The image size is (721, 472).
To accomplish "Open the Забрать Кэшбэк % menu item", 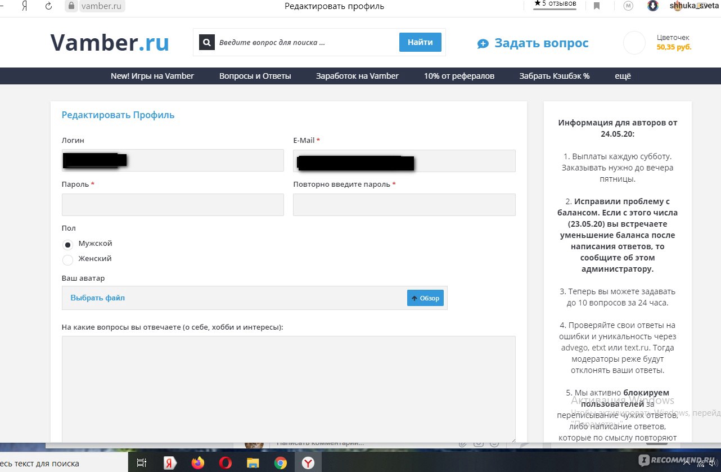I will tap(555, 76).
